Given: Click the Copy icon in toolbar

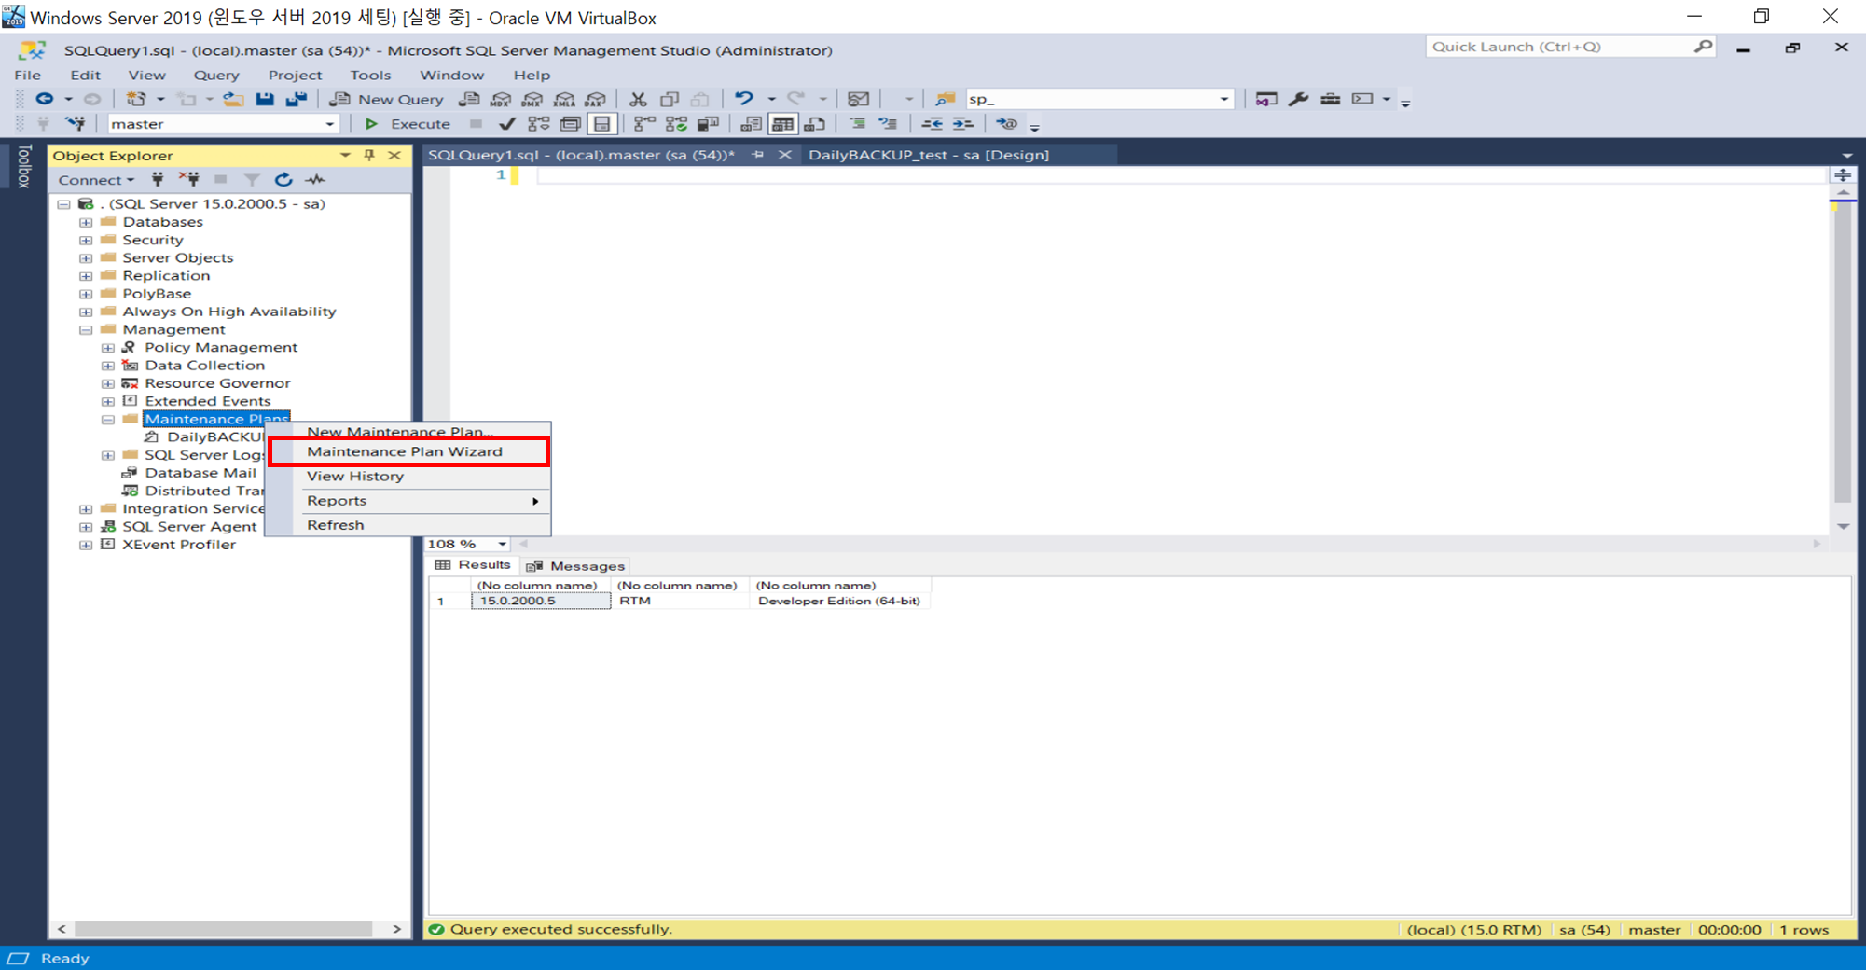Looking at the screenshot, I should pyautogui.click(x=670, y=99).
